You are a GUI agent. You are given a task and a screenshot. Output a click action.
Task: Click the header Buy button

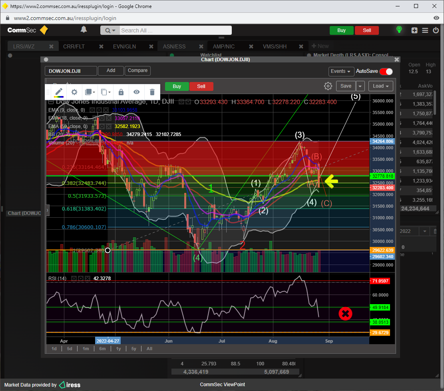tap(342, 30)
